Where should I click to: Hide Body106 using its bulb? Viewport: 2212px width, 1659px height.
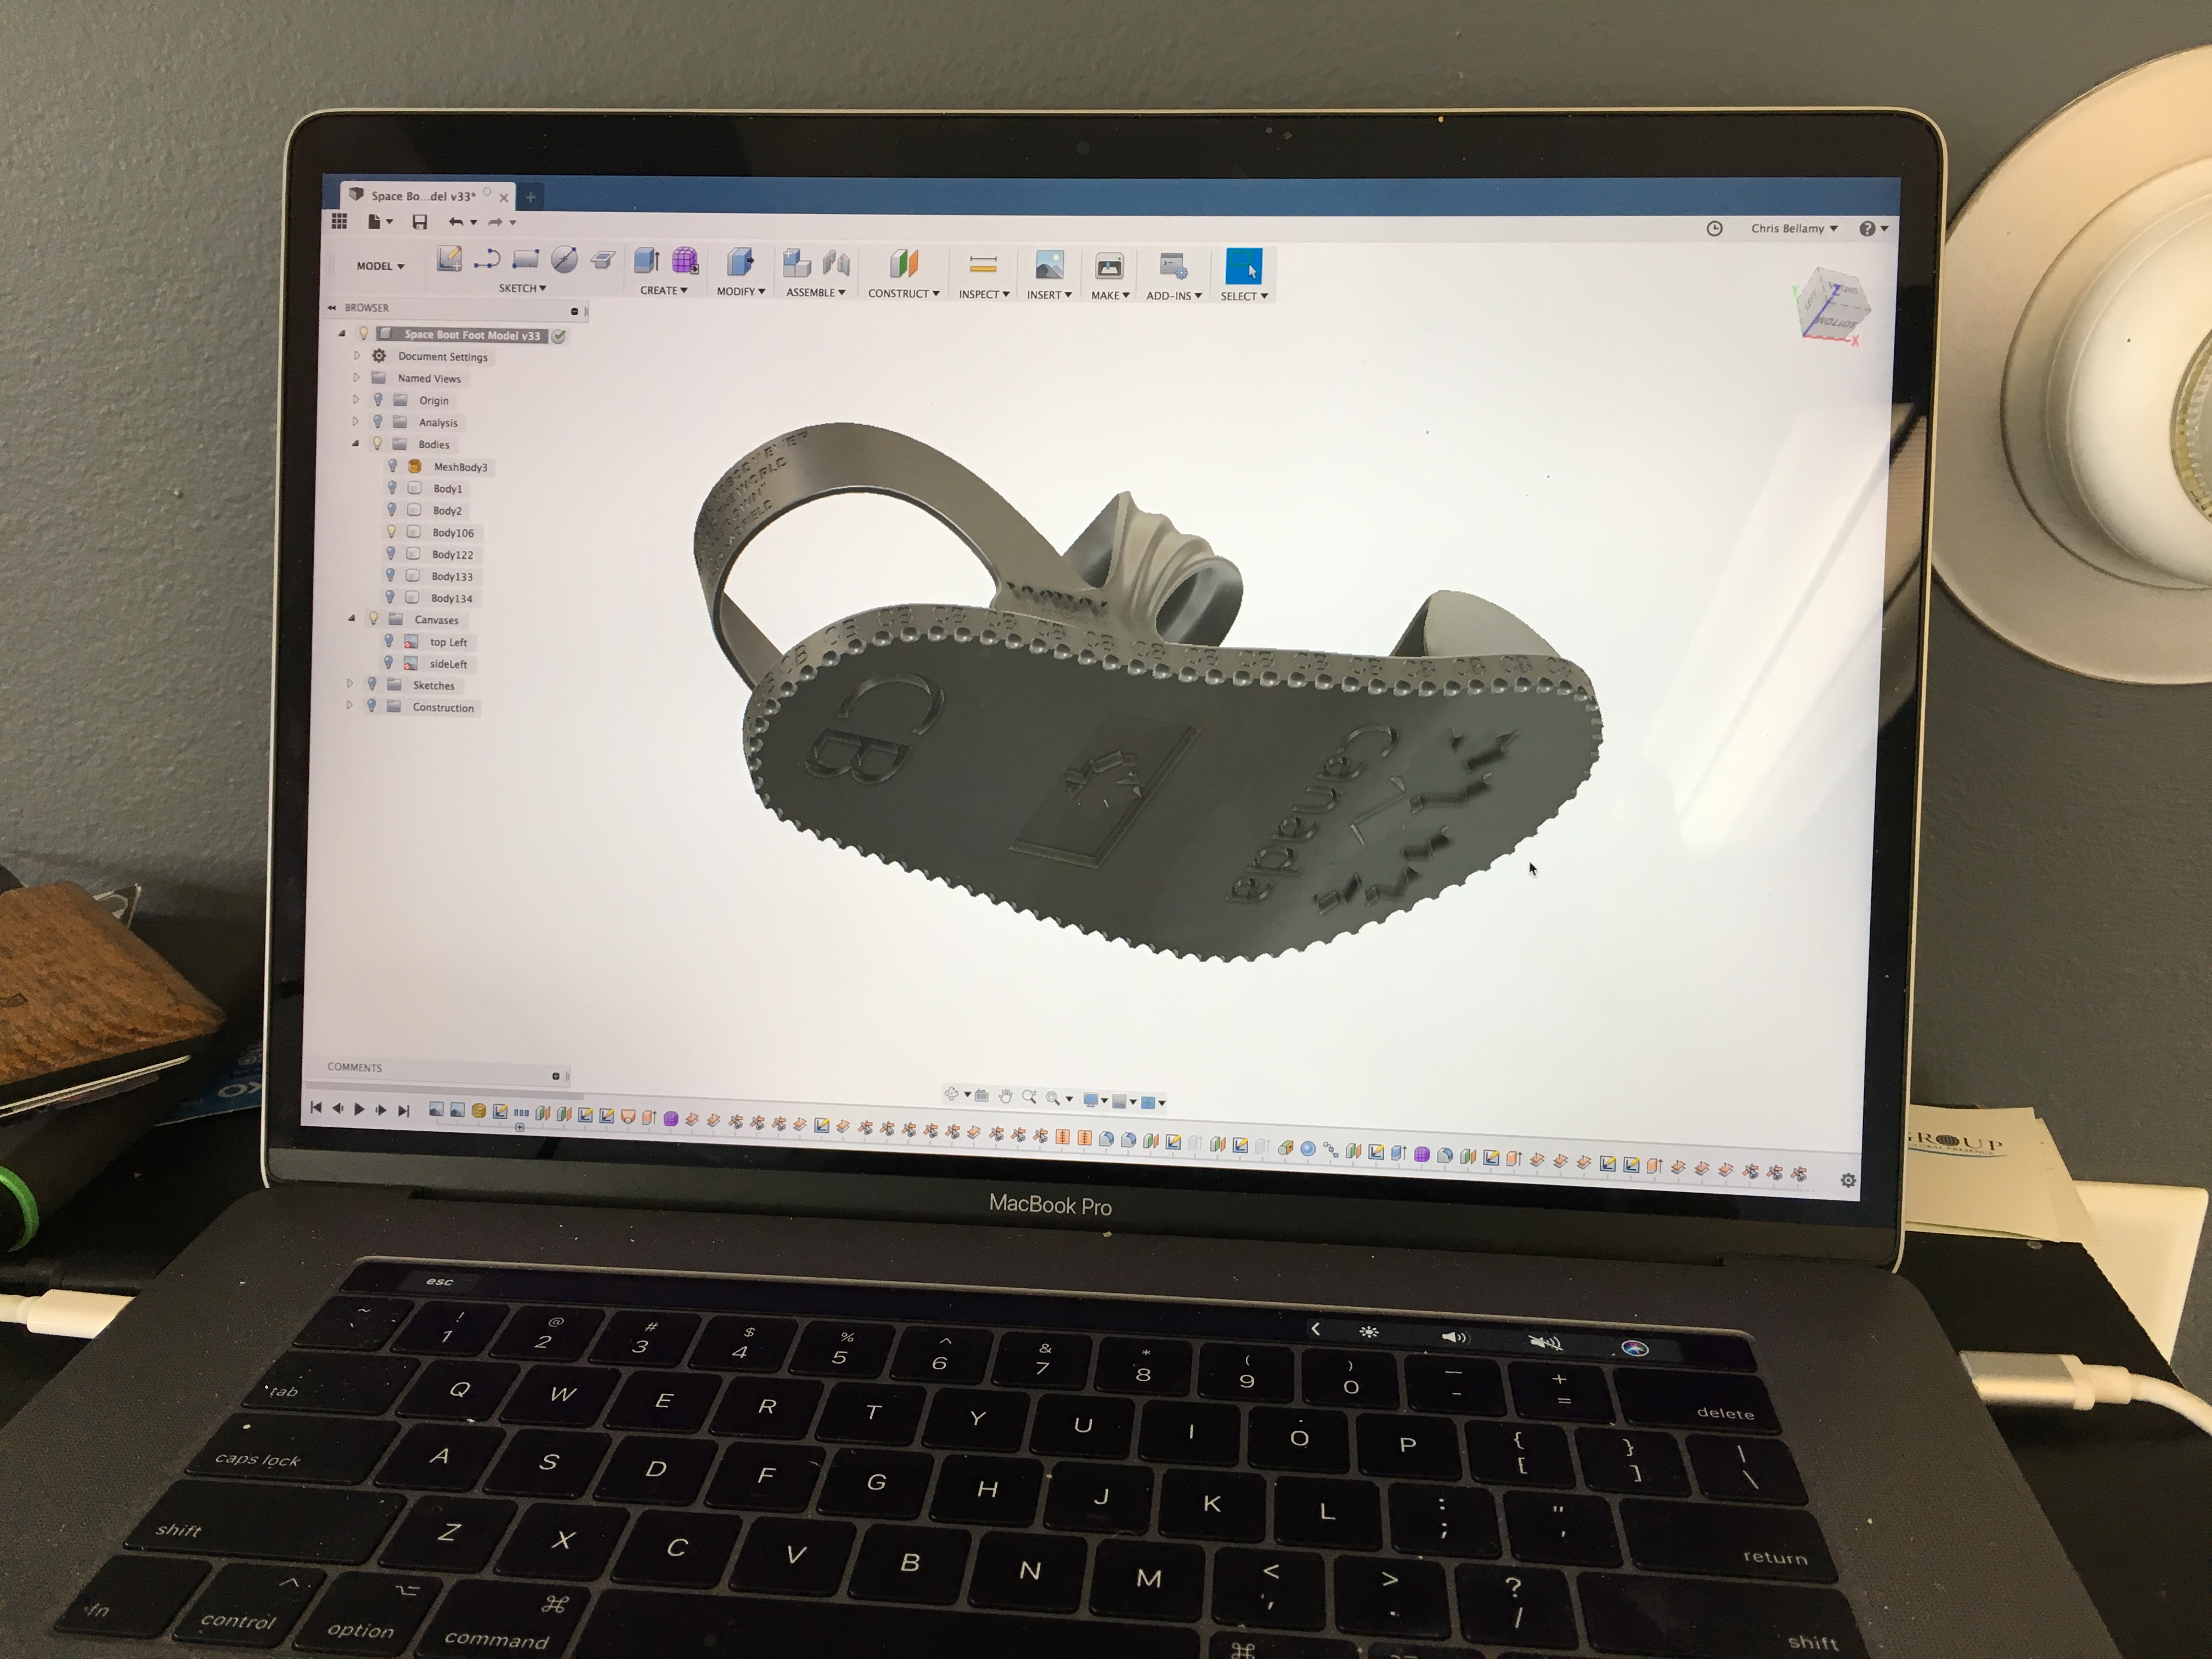point(391,532)
